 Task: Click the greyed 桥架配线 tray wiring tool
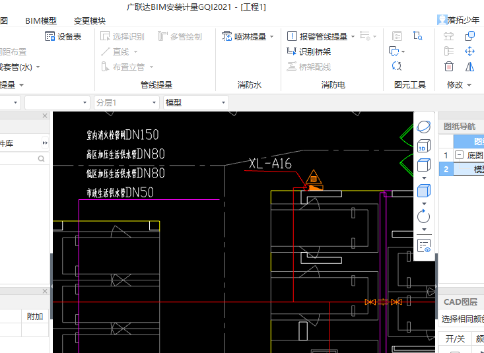tap(308, 67)
